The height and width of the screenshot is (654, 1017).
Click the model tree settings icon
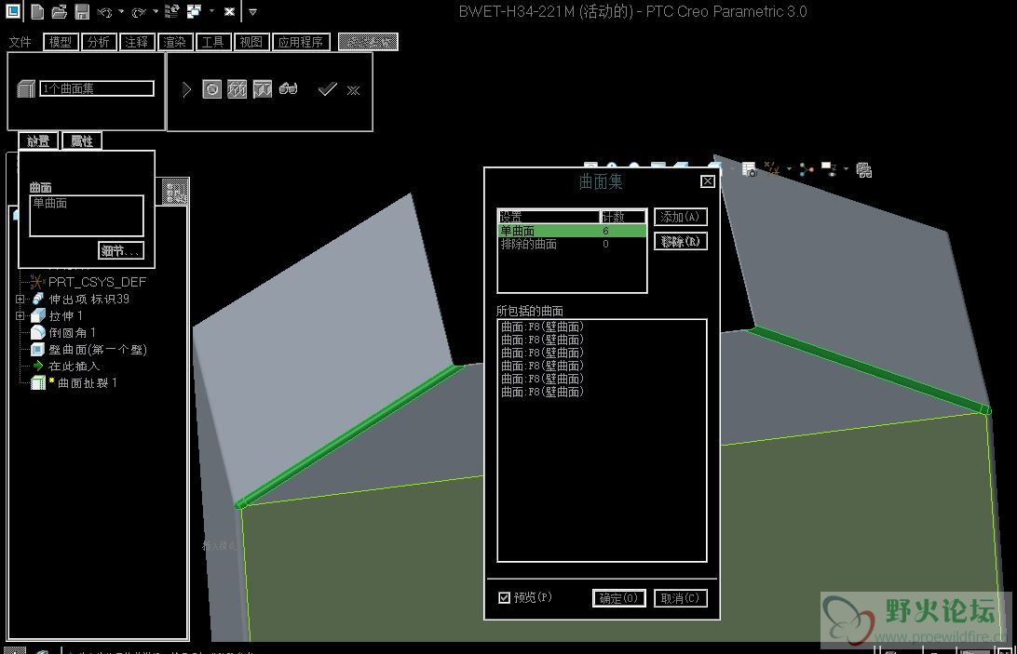175,192
